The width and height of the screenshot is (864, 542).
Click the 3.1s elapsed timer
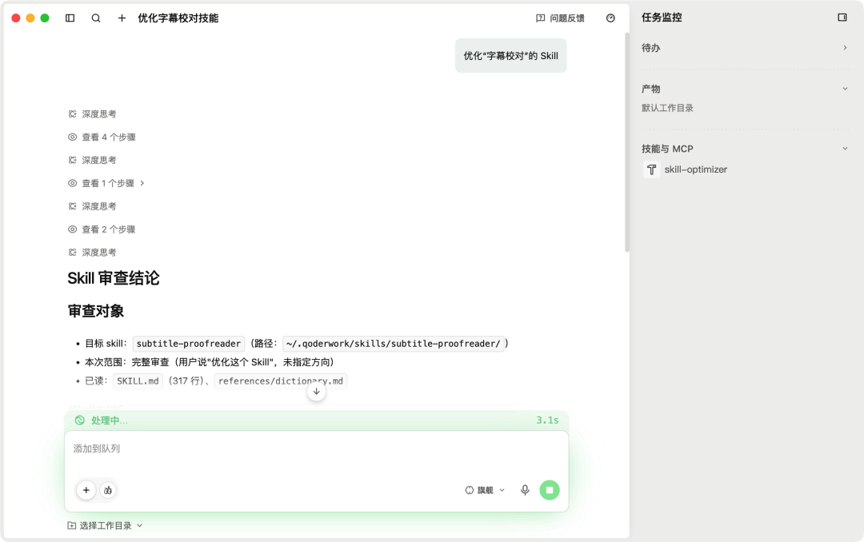pyautogui.click(x=547, y=420)
